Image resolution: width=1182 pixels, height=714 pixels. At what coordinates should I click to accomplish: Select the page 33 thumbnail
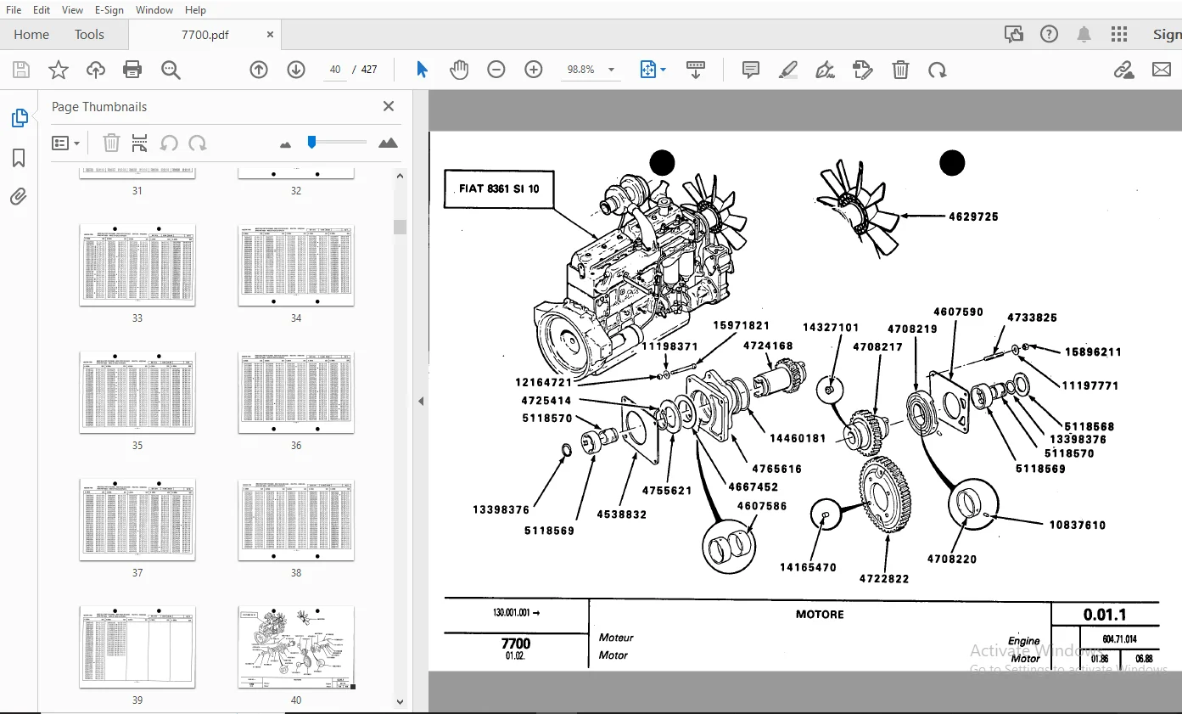coord(137,265)
